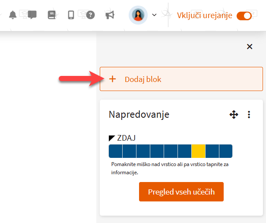This screenshot has height=223, width=266.
Task: Open the messages chat icon
Action: coord(32,15)
